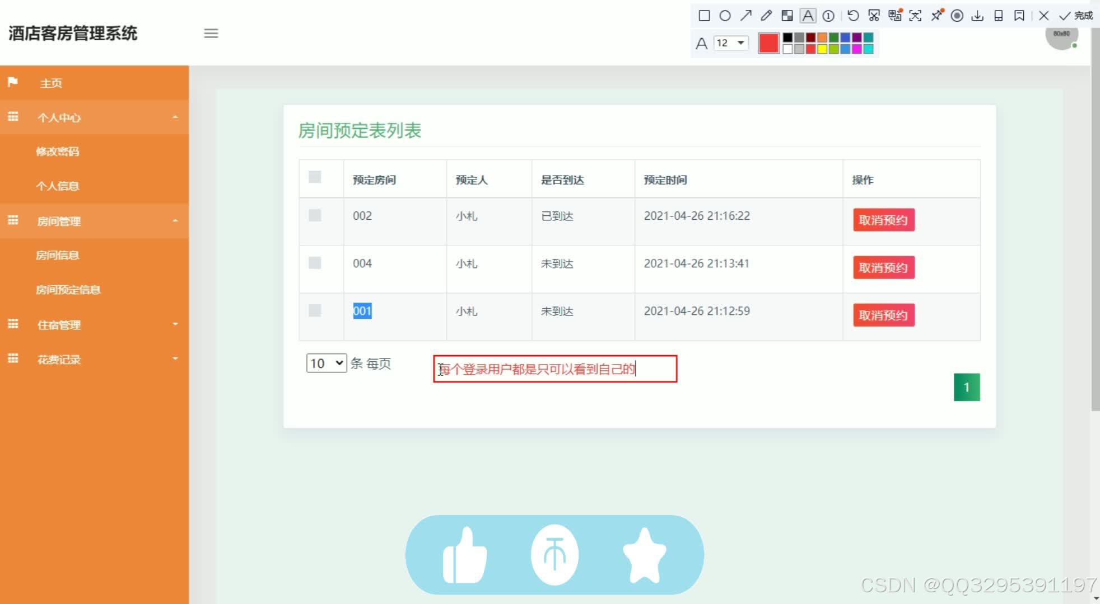Pick the white color swatch
1100x604 pixels.
pos(787,49)
